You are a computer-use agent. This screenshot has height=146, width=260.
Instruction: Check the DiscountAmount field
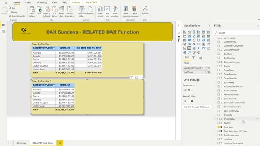click(219, 49)
